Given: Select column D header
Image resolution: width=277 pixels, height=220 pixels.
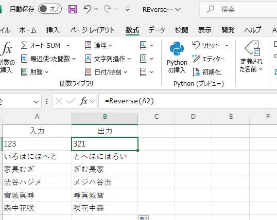Looking at the screenshot, I should coord(193,117).
